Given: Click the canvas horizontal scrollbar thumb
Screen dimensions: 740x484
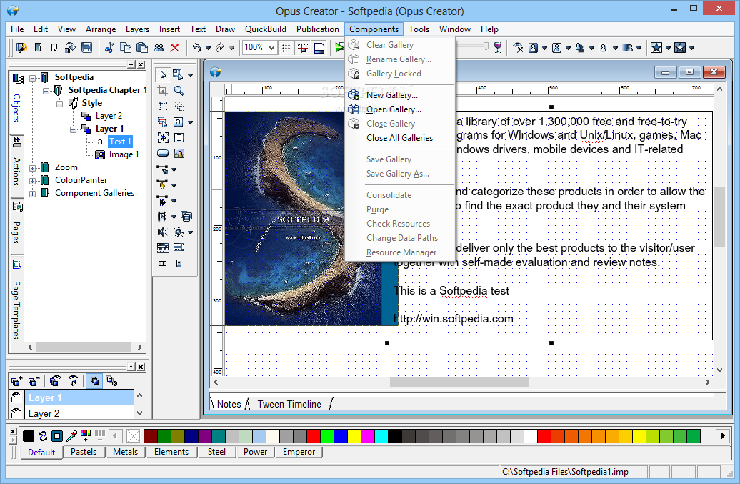Looking at the screenshot, I should click(459, 382).
